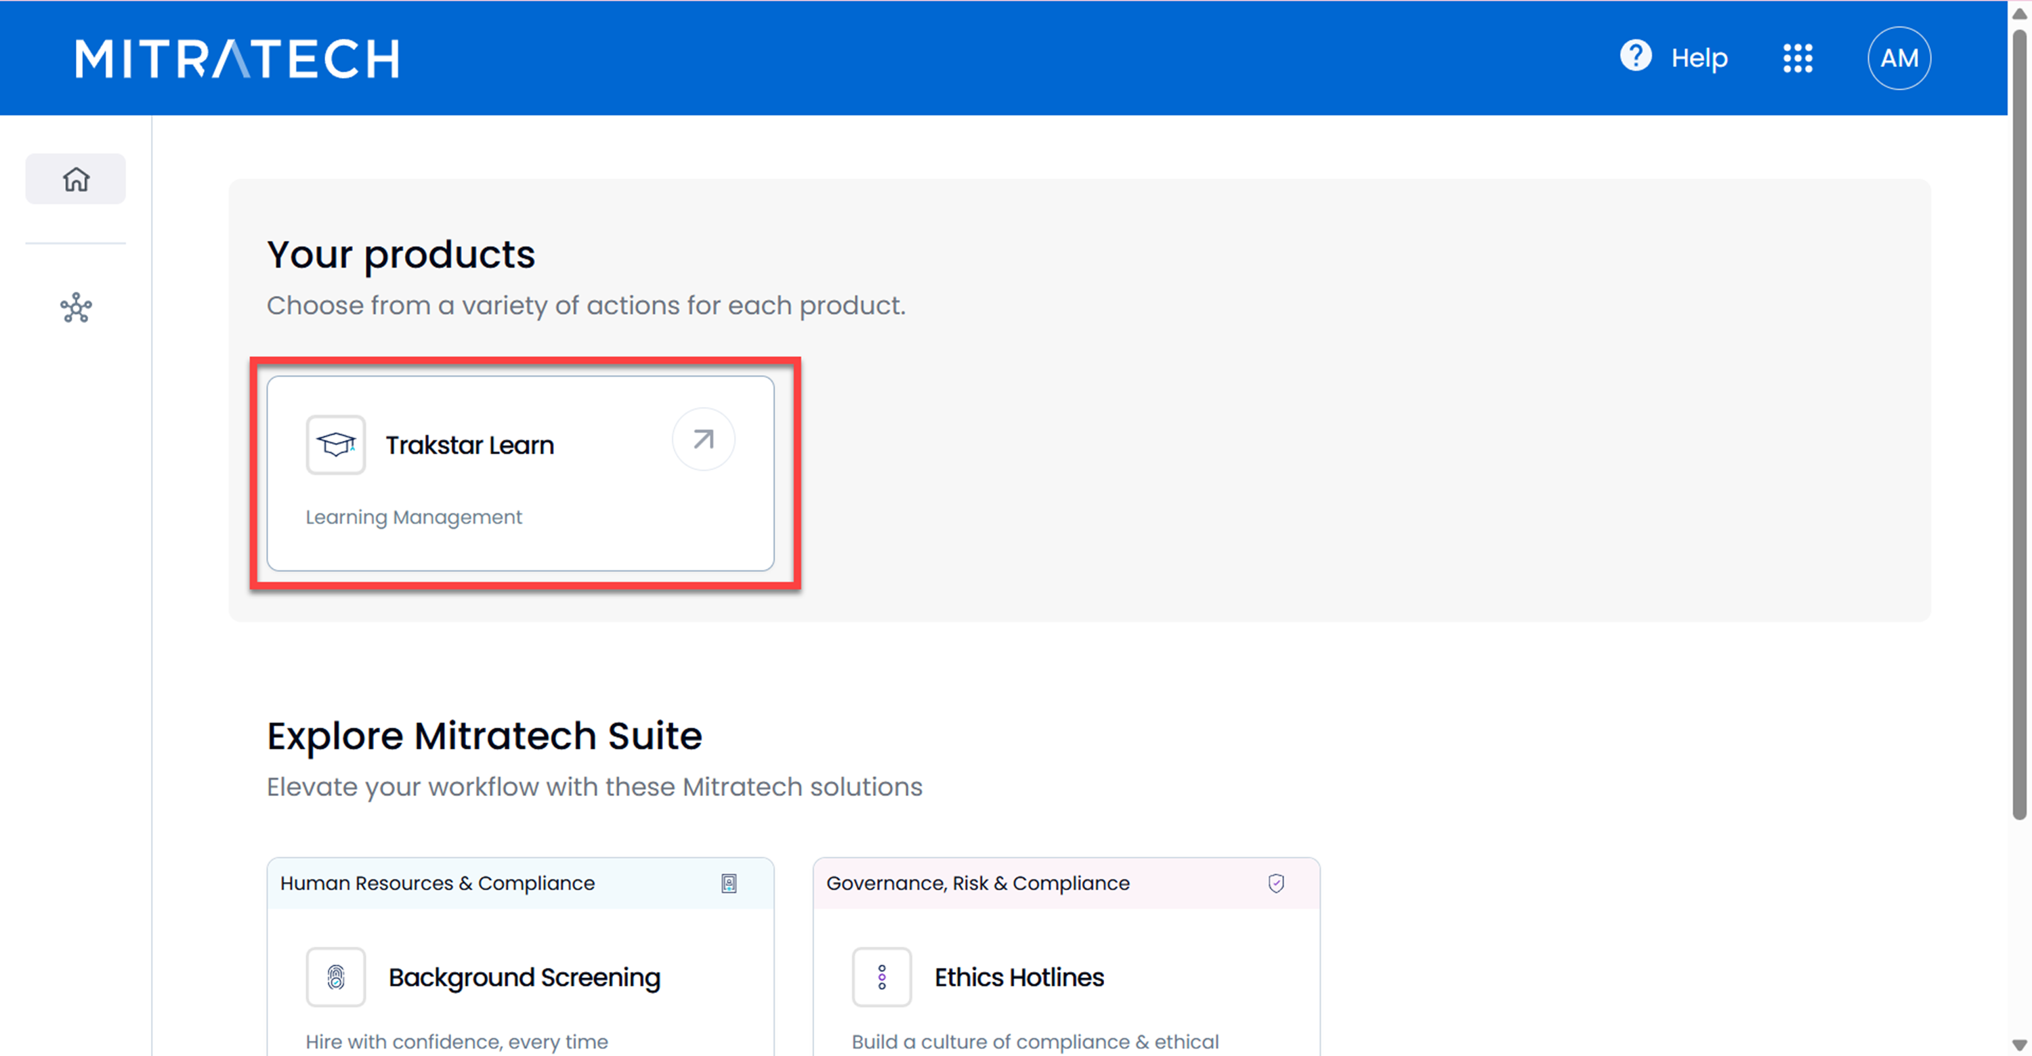
Task: Click the Human Resources & Compliance header
Action: tap(437, 883)
